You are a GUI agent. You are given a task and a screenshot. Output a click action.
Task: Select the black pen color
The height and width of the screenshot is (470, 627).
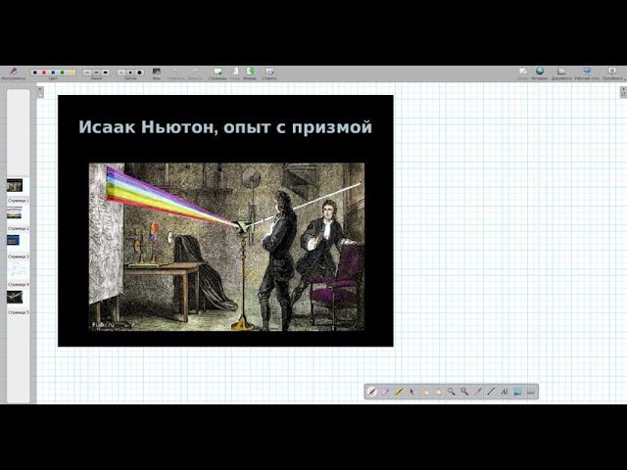(35, 72)
